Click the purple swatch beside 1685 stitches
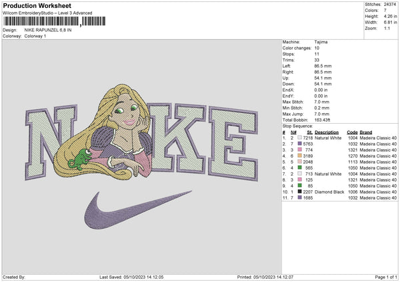Image resolution: width=400 pixels, height=282 pixels. point(299,198)
